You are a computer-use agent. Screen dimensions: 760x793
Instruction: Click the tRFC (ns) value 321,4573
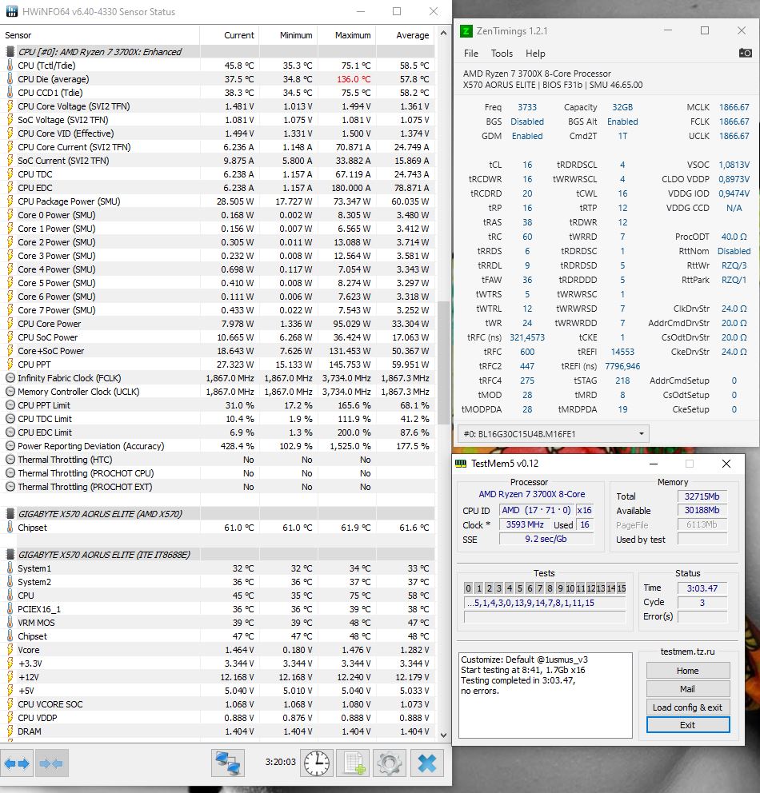pos(526,337)
